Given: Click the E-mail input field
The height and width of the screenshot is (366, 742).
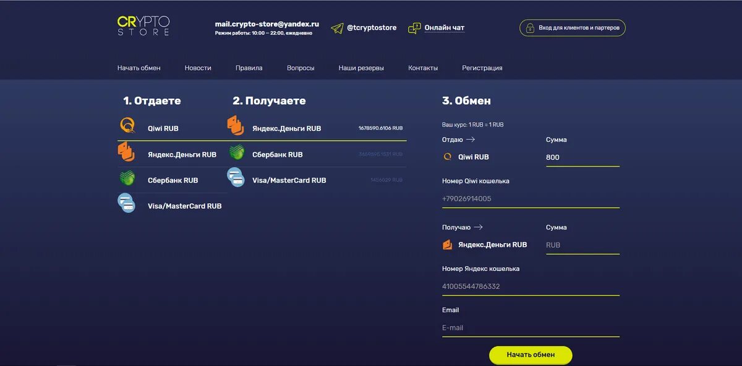Looking at the screenshot, I should point(531,328).
